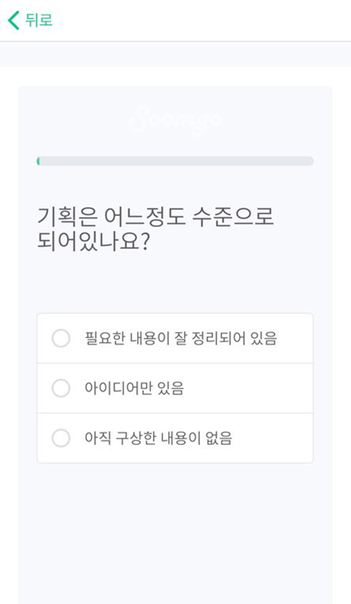Click the gray progress bar track middle
The image size is (351, 604).
pyautogui.click(x=175, y=161)
